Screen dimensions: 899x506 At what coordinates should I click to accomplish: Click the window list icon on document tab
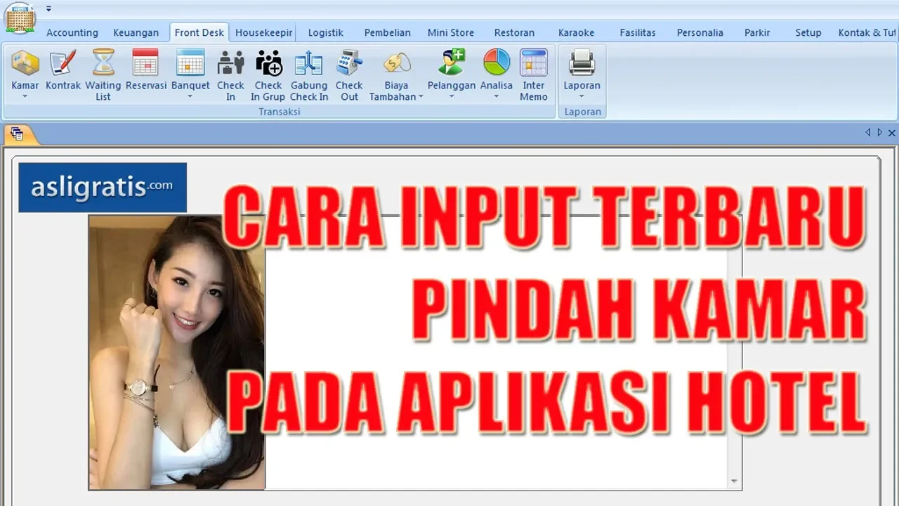tap(17, 133)
